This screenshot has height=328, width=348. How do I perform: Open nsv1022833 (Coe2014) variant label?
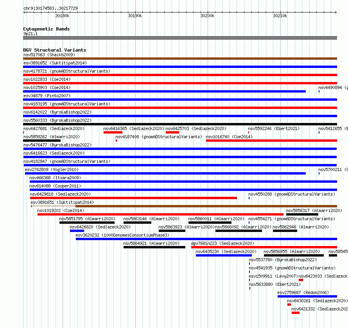coord(47,79)
